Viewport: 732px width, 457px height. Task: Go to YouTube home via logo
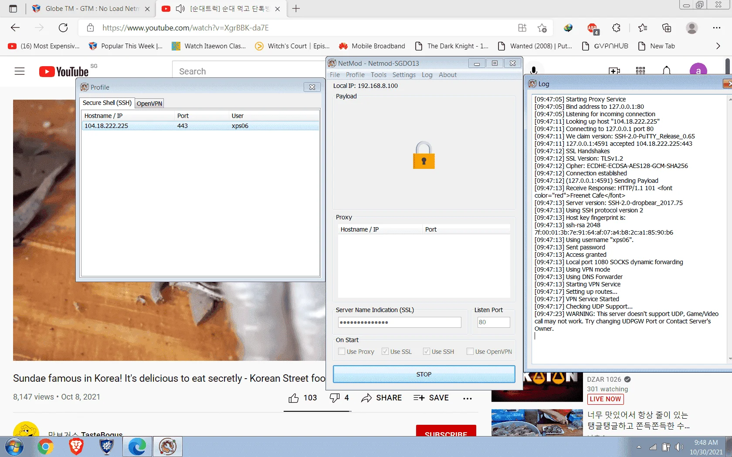(64, 71)
